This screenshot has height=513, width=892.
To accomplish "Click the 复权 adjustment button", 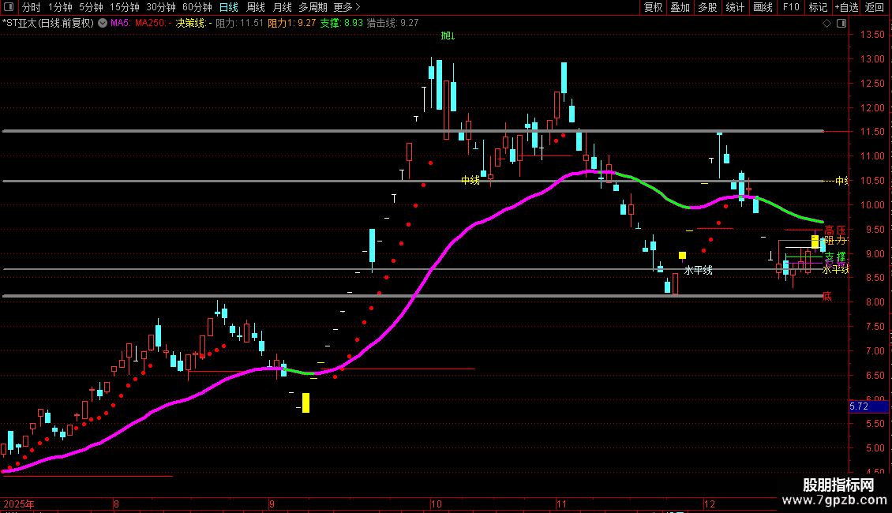I will coord(653,7).
